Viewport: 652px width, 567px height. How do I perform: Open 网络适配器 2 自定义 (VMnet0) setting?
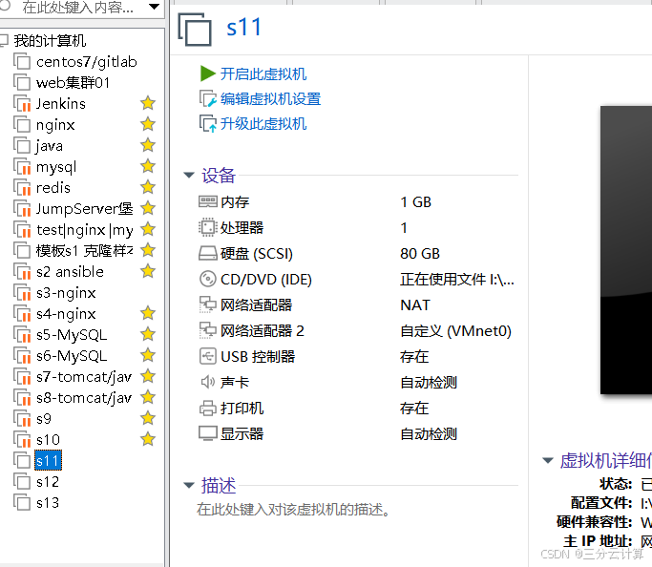pos(358,331)
